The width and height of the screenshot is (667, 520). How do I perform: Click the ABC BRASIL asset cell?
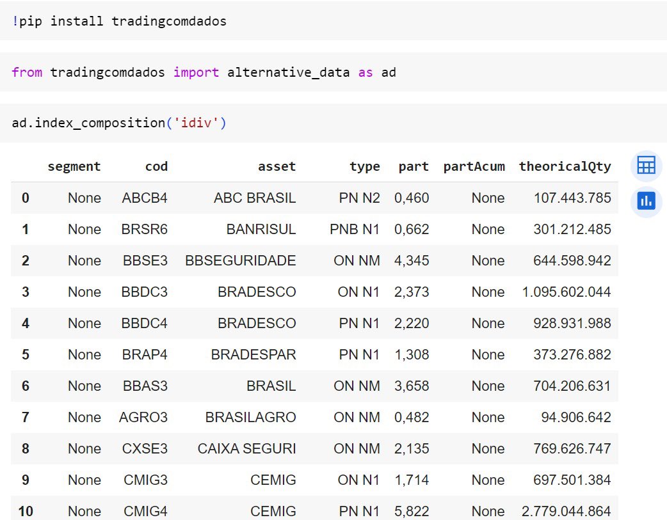pos(255,198)
